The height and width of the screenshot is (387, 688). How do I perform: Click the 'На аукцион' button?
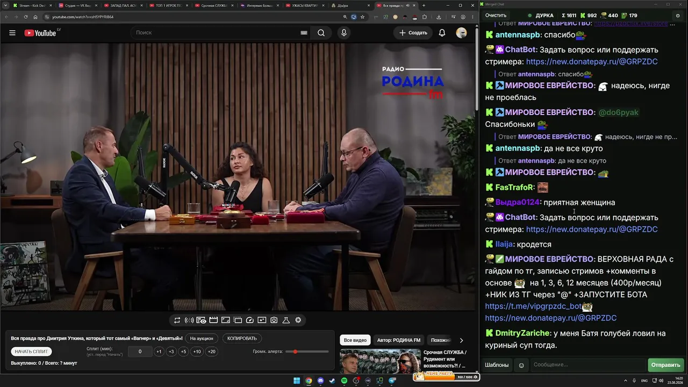coord(202,339)
